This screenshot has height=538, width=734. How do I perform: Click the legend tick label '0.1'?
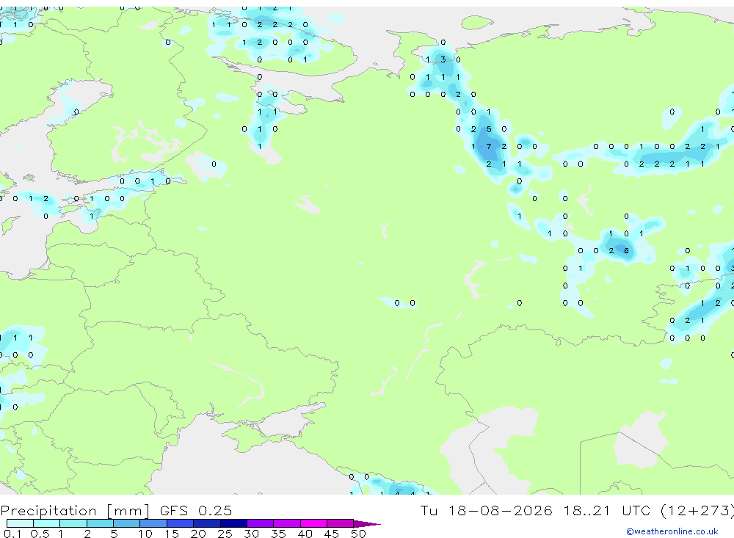click(12, 534)
